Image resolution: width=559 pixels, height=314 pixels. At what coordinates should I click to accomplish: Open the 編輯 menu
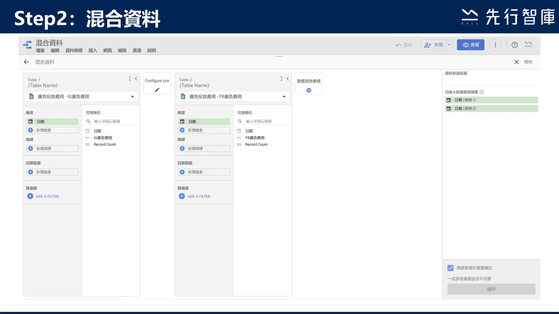[x=55, y=51]
